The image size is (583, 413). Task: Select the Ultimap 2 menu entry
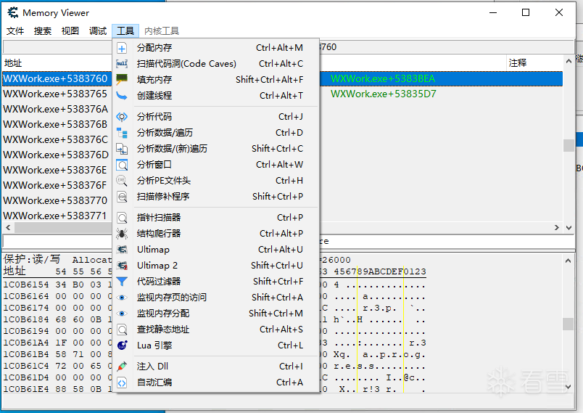point(215,266)
